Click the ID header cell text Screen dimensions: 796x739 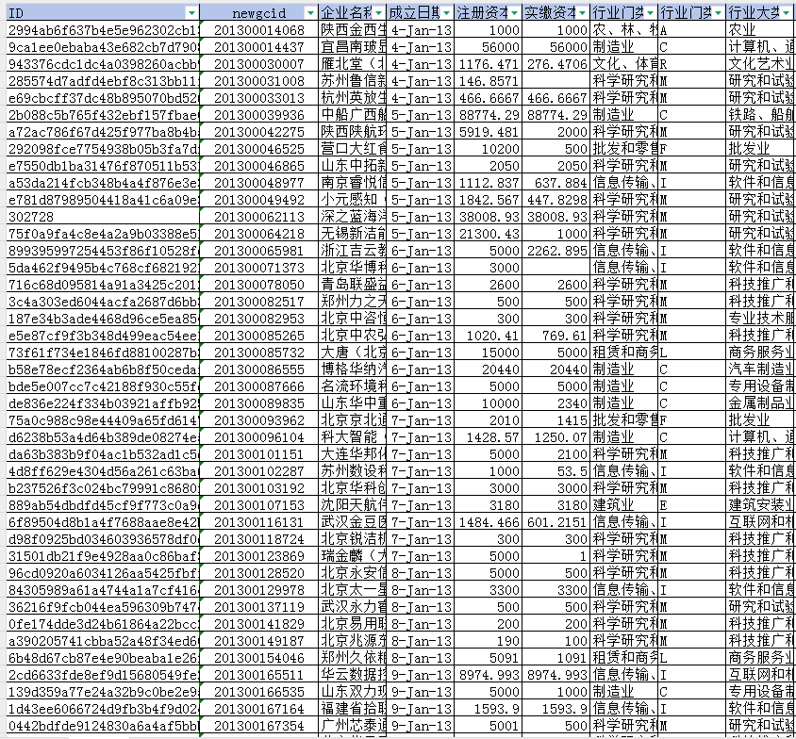[16, 13]
